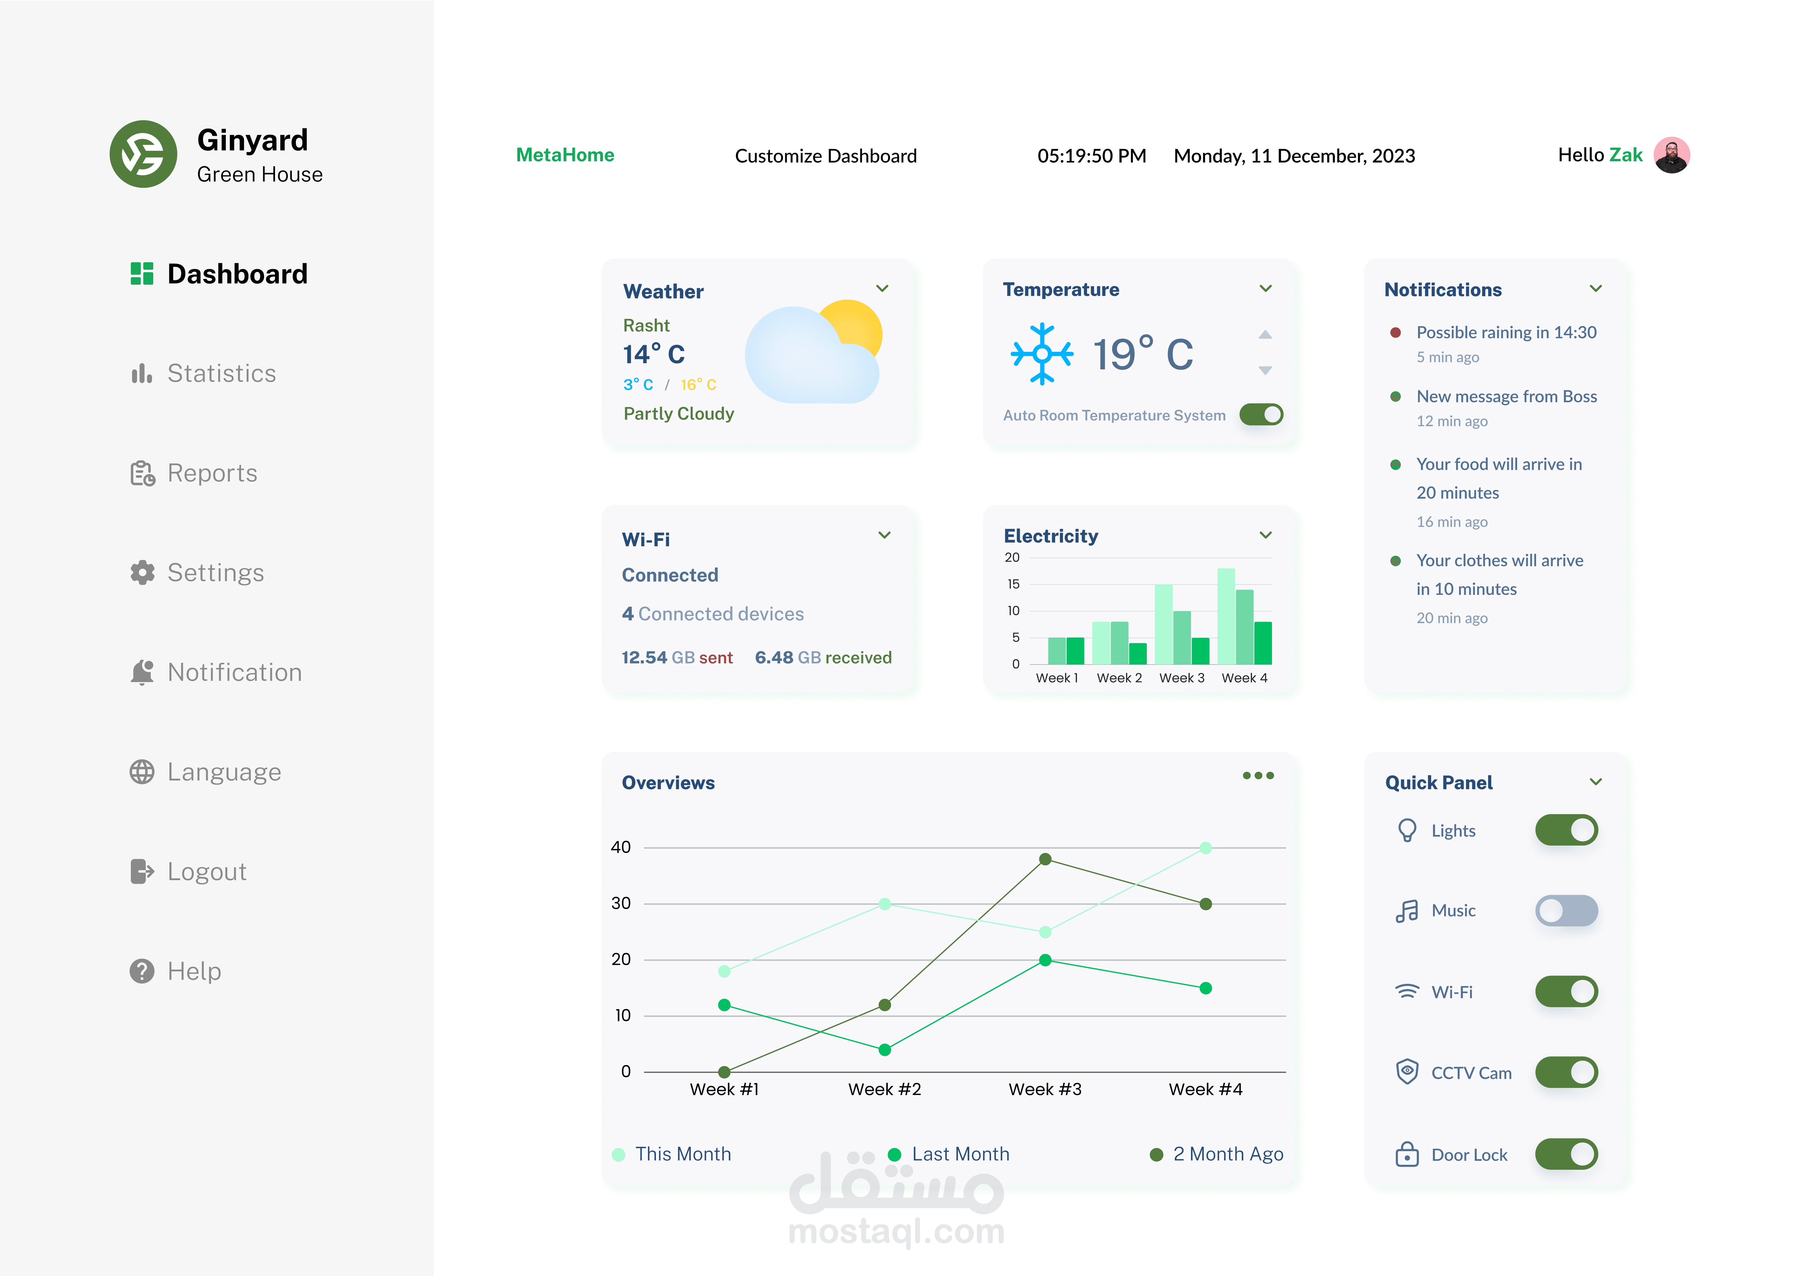1794x1276 pixels.
Task: Collapse the Weather card chevron
Action: point(882,288)
